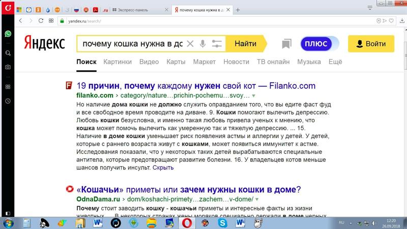Go forward with the forward arrow

point(31,21)
